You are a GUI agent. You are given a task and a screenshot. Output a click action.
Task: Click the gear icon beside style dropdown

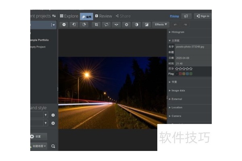(x=53, y=123)
